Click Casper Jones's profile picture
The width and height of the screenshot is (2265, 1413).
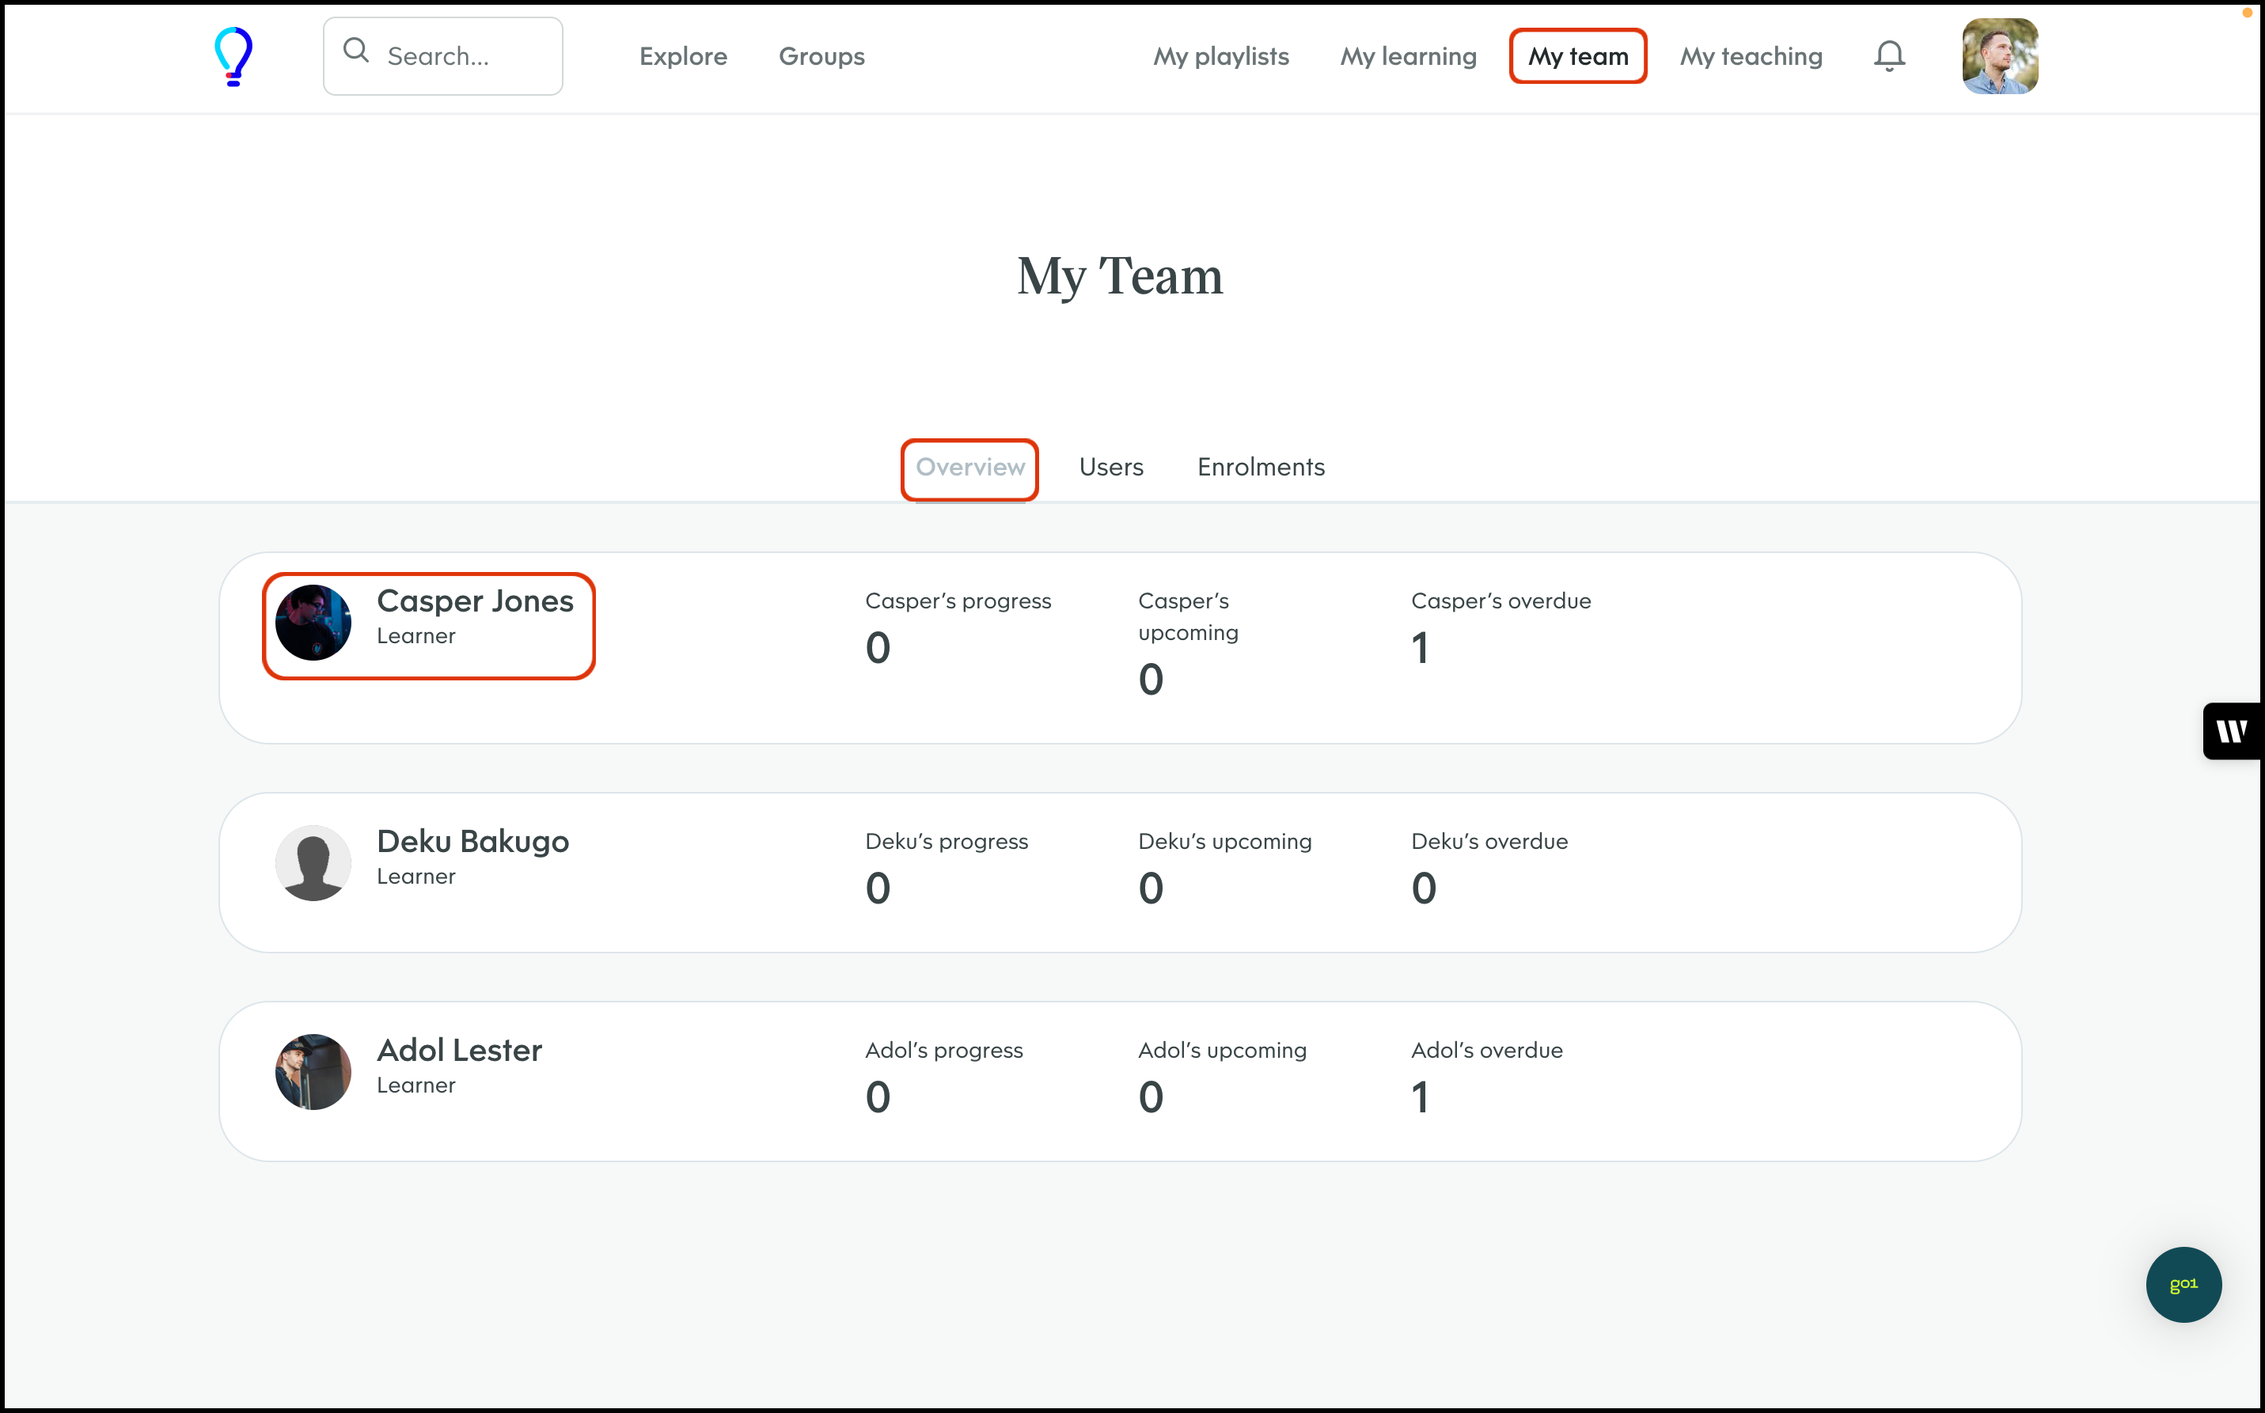click(313, 623)
